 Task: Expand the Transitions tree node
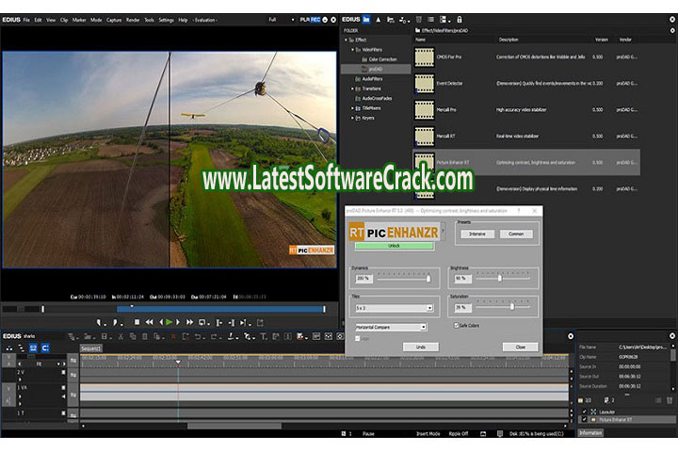tap(352, 89)
